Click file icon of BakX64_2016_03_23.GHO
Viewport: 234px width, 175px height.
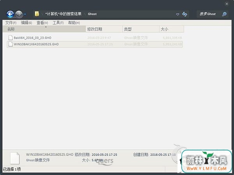11,38
